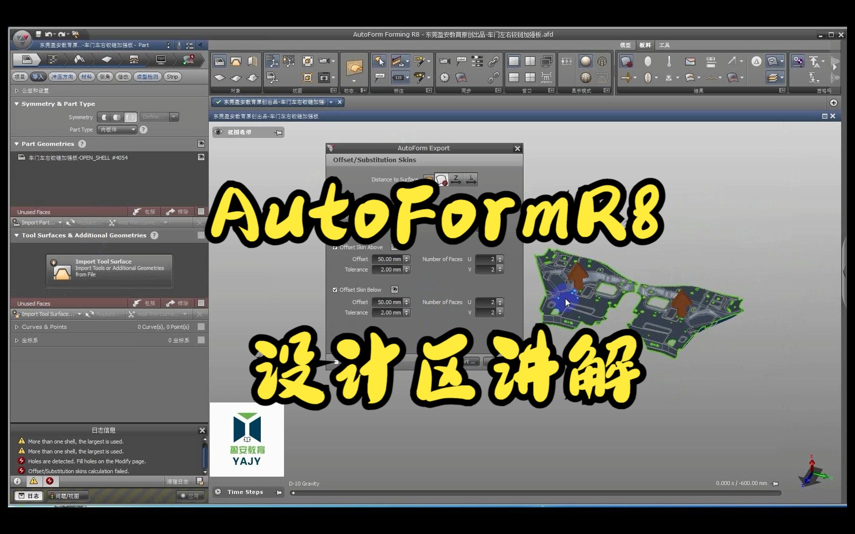
Task: Enable the Offset Skin Above checkbox
Action: 335,247
